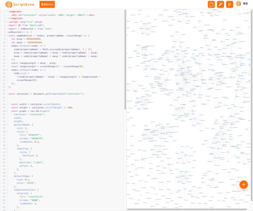Click the 'fill: "steelblue"' code line
253x211 pixels.
click(x=32, y=197)
